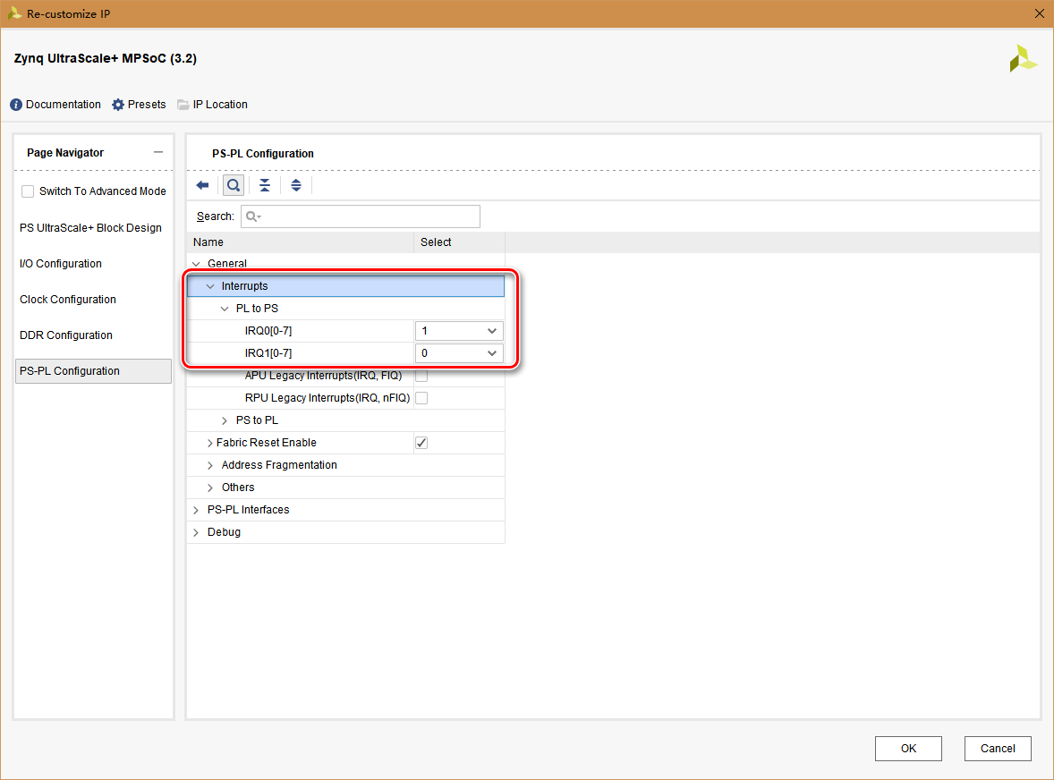Expand the Fabric Reset Enable node
The image size is (1054, 780).
tap(209, 443)
